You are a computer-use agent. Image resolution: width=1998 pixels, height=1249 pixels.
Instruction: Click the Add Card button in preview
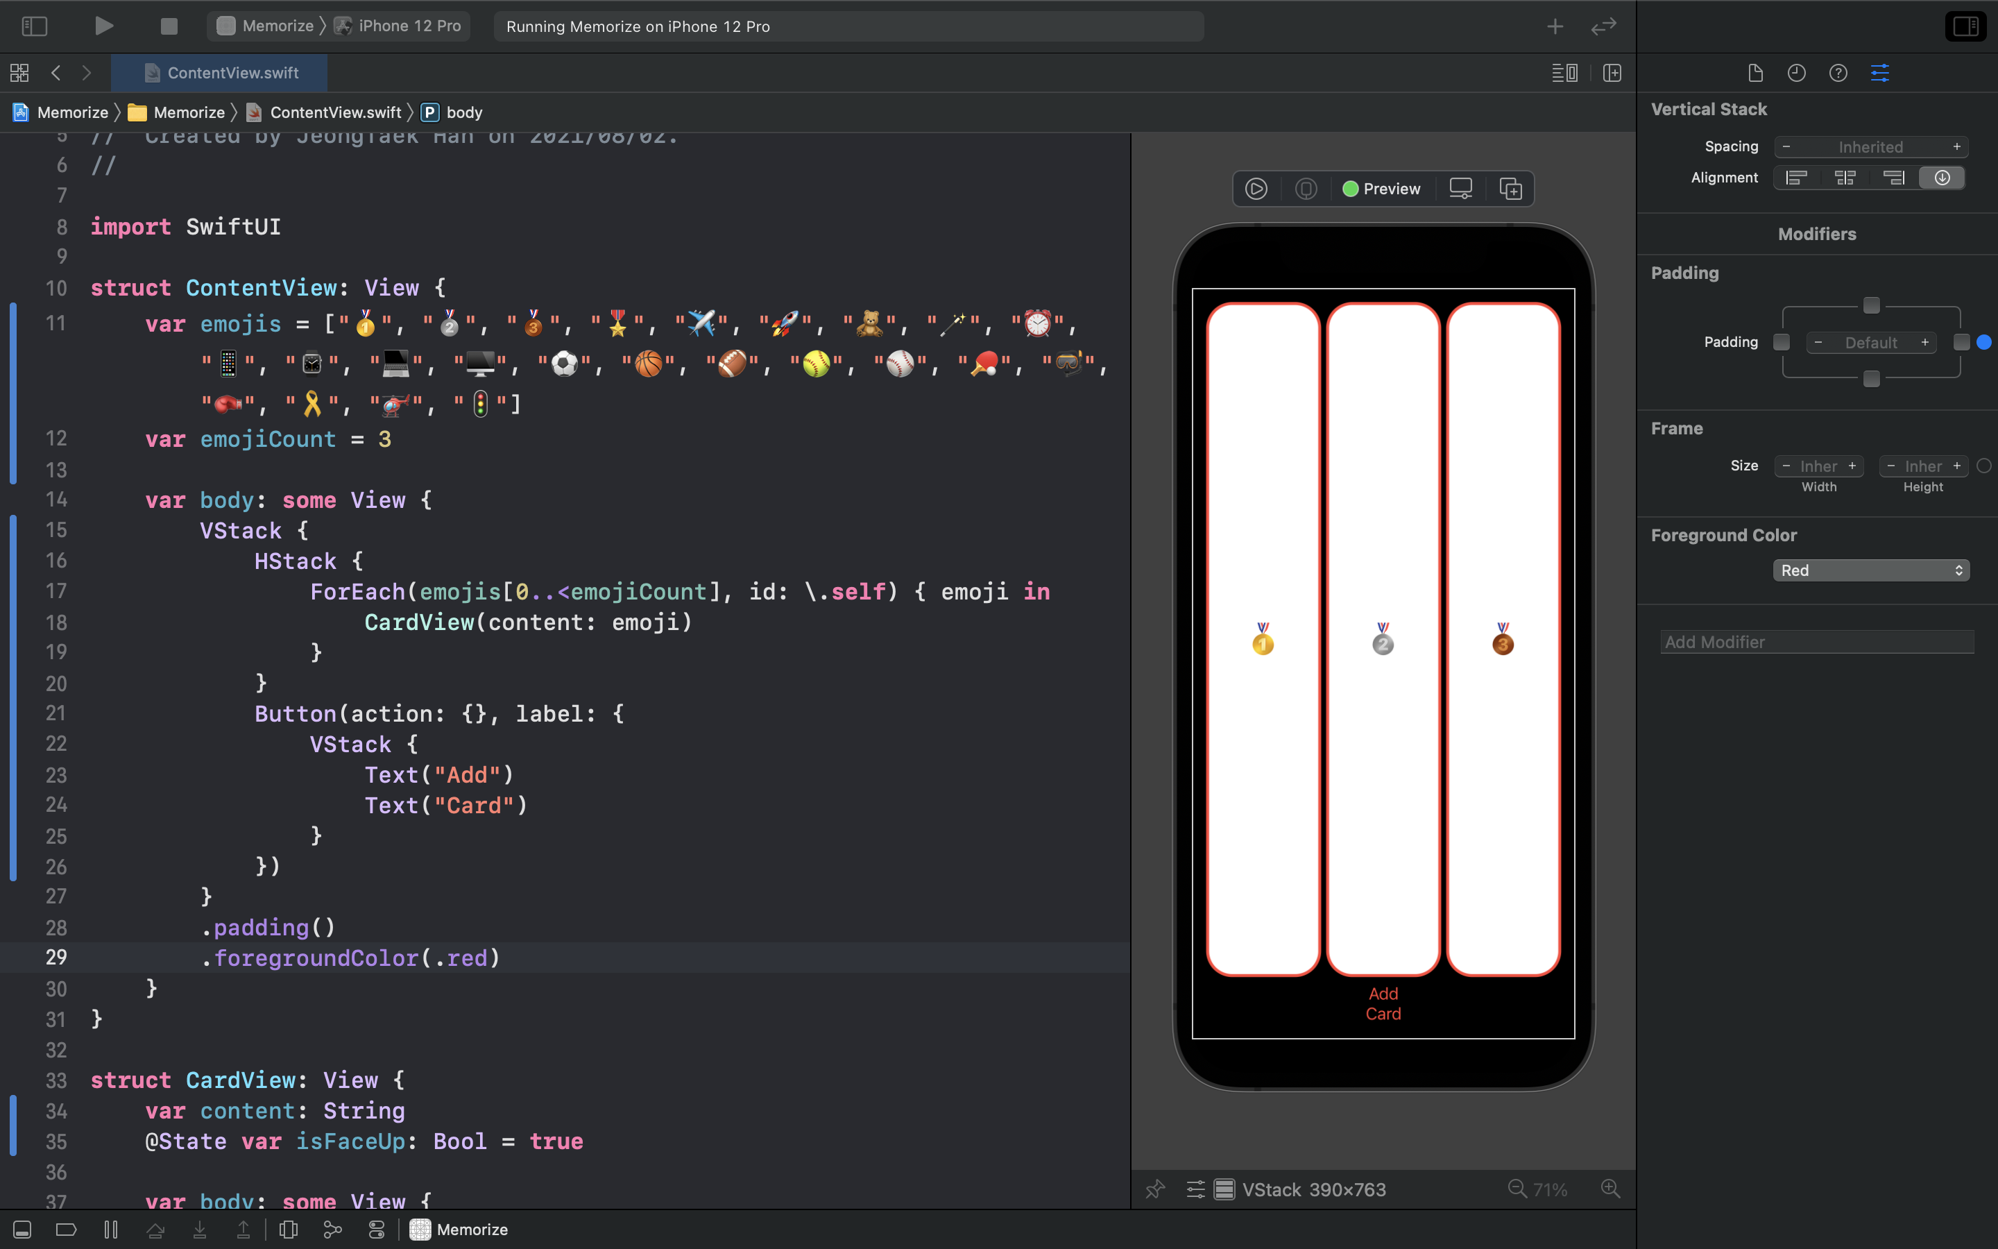(1383, 1003)
